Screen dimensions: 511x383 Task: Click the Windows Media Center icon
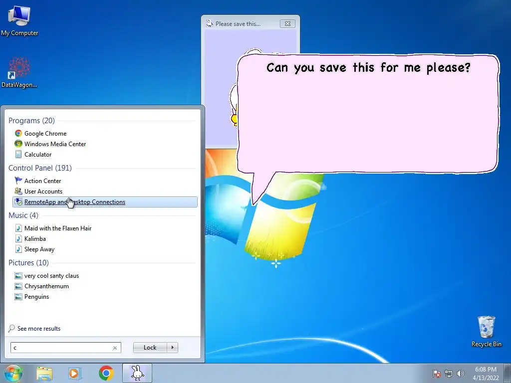click(18, 144)
